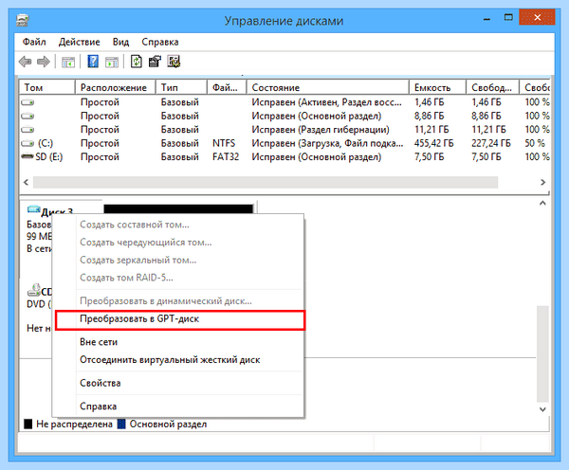Click Создать составной том... entry
Image resolution: width=569 pixels, height=470 pixels.
[178, 225]
